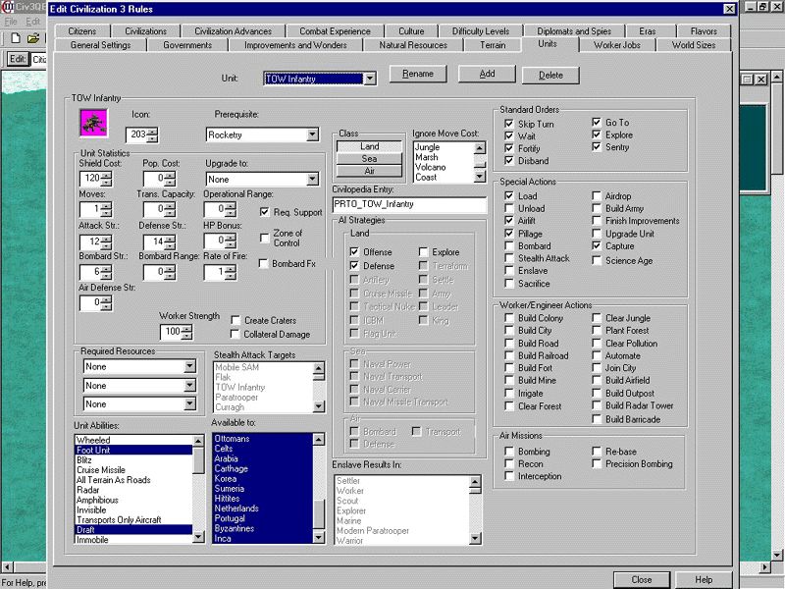The width and height of the screenshot is (785, 589).
Task: Open the Unit selection dropdown
Action: [369, 79]
